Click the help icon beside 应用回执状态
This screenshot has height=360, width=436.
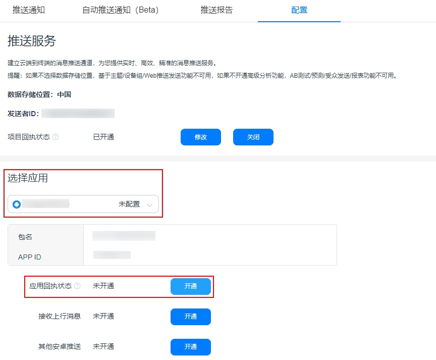click(x=77, y=286)
